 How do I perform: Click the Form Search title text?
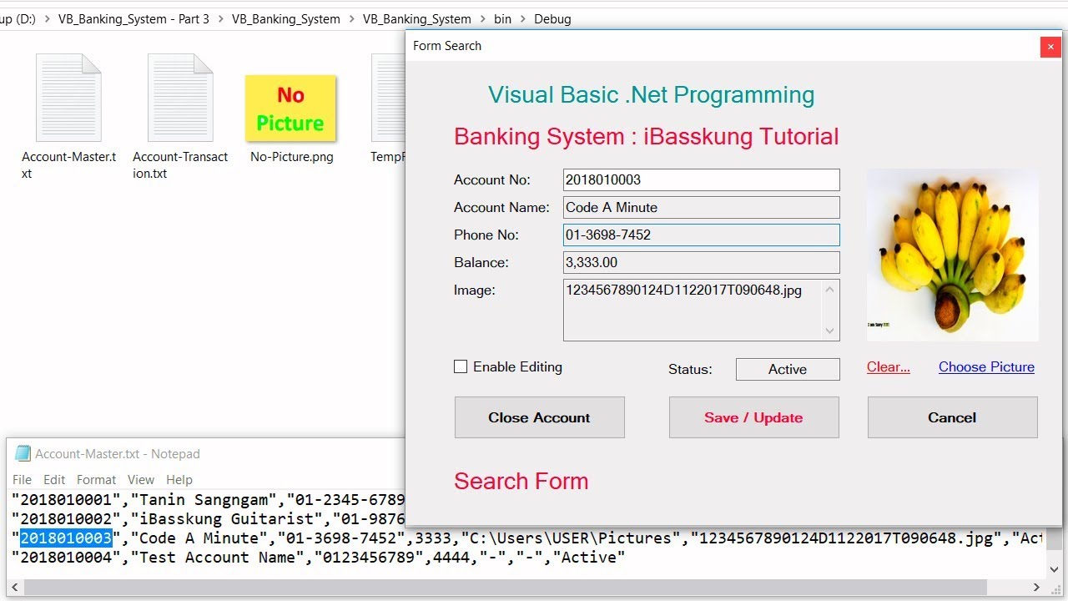click(447, 46)
